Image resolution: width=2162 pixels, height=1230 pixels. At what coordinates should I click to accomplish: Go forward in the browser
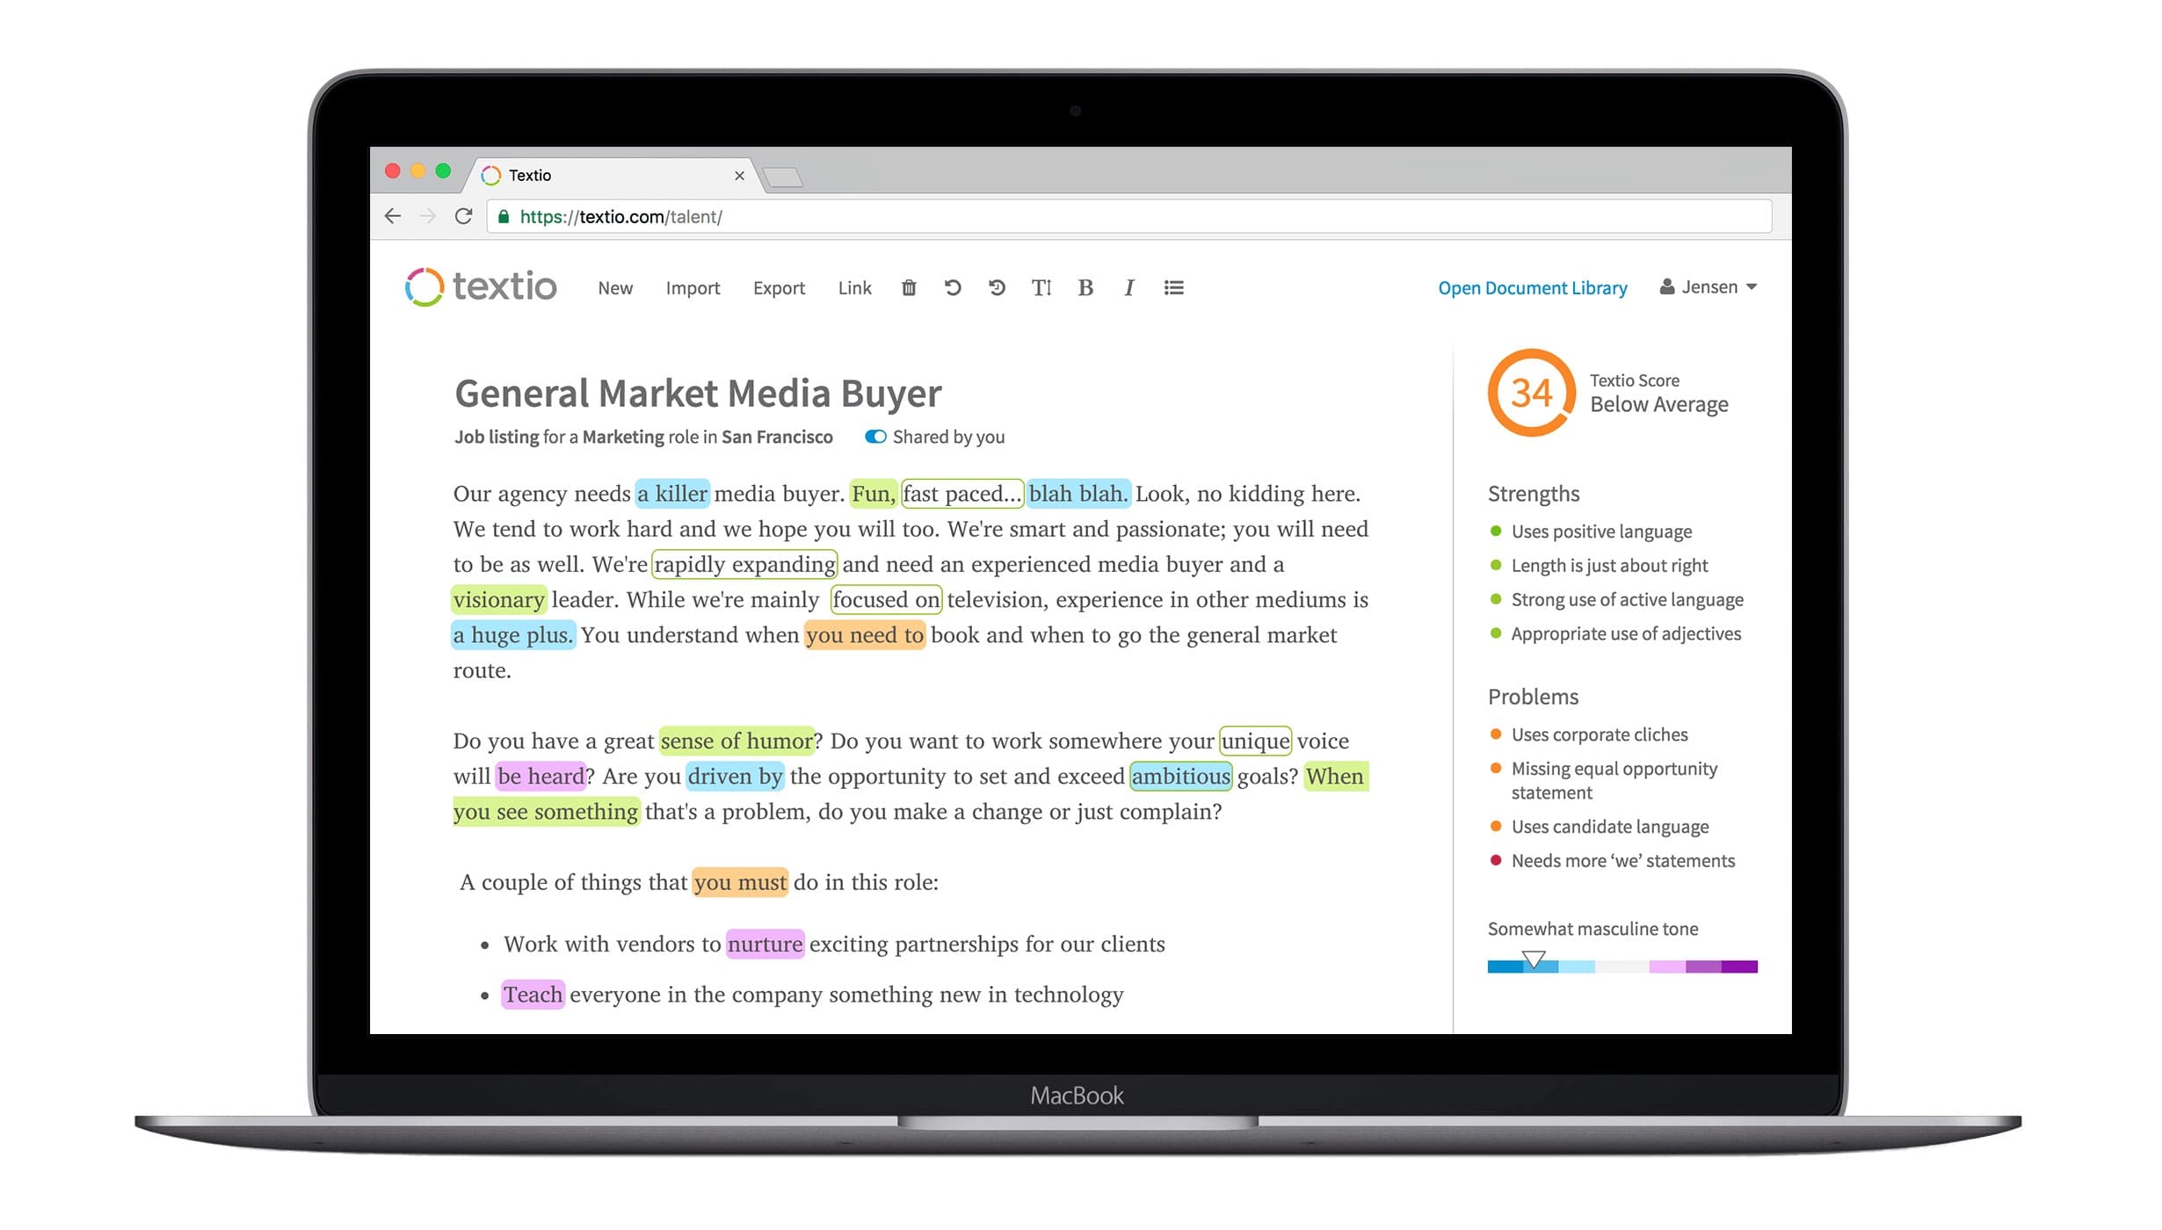pyautogui.click(x=428, y=216)
